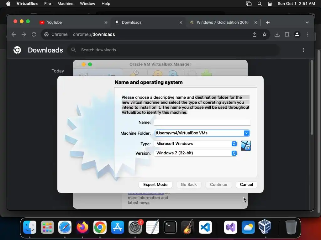This screenshot has width=321, height=240.
Task: Open Trash from the Dock
Action: (x=291, y=227)
